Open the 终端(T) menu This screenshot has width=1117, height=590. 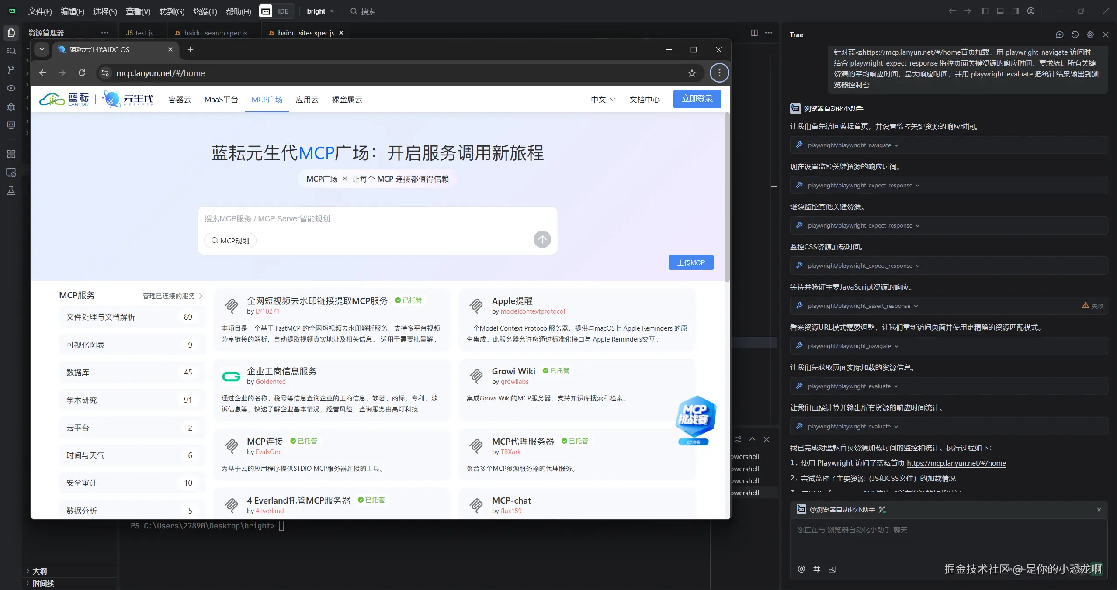205,11
